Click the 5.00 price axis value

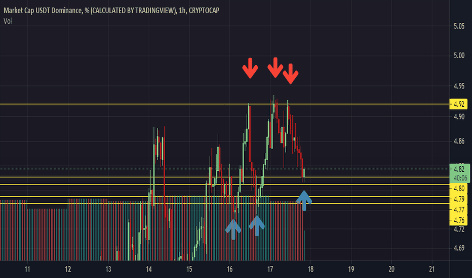point(459,56)
